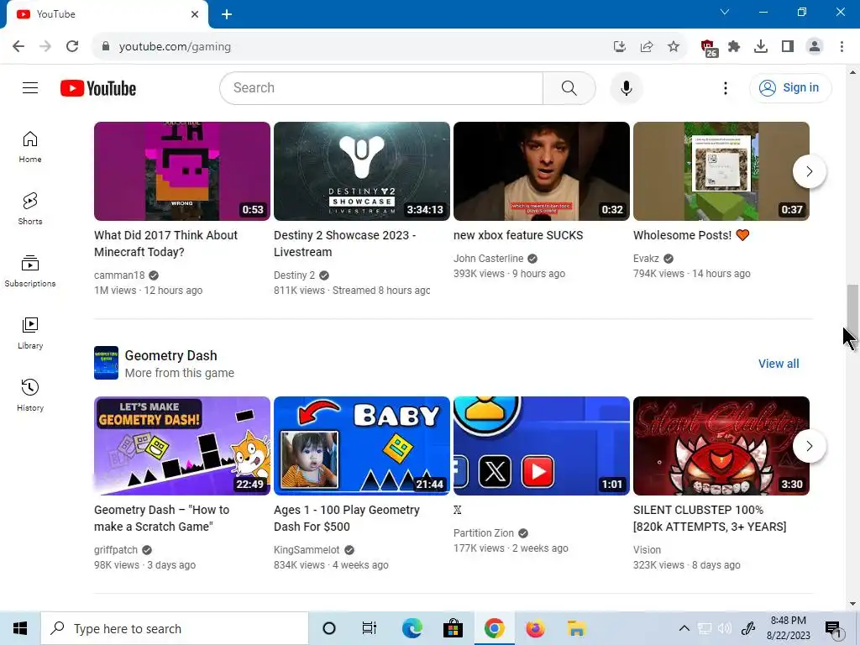Go back with browser back arrow
Viewport: 860px width, 645px height.
(x=18, y=47)
